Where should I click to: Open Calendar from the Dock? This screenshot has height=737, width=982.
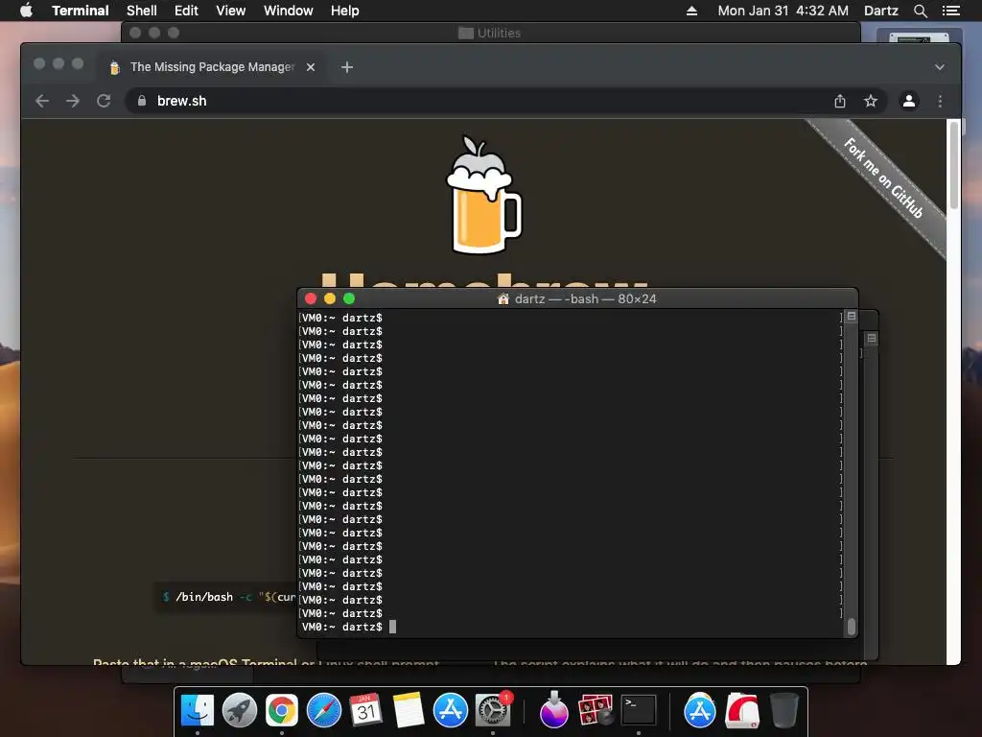(x=365, y=711)
